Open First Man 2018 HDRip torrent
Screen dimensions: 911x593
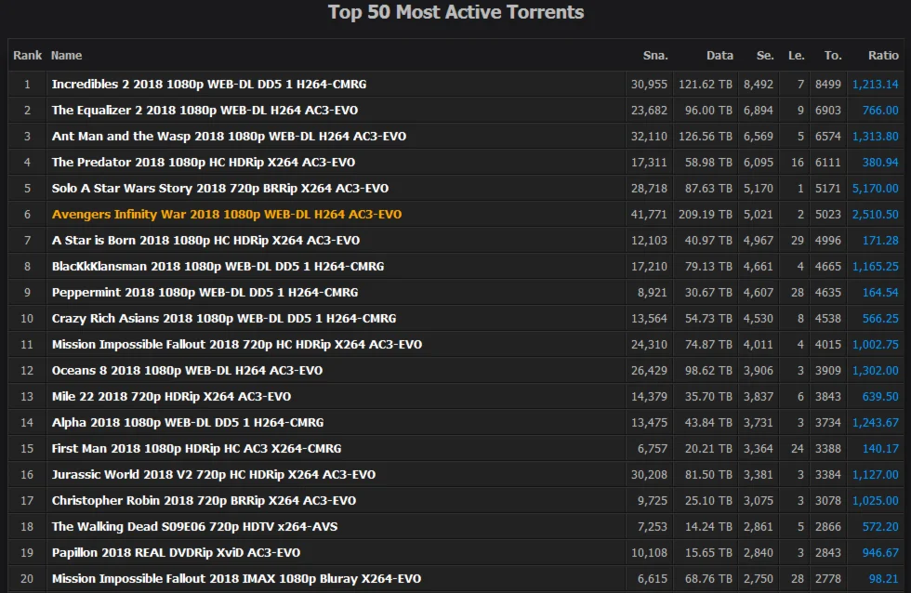click(x=196, y=449)
